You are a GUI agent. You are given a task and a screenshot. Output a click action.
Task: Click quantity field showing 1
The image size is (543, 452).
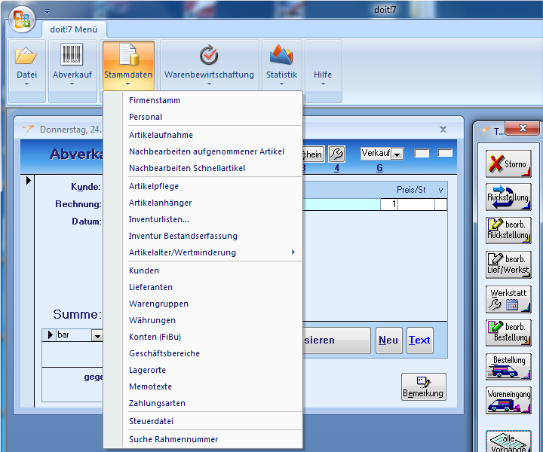click(x=389, y=204)
